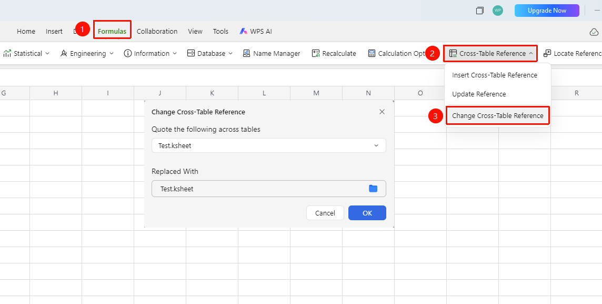
Task: Choose Insert Cross-Table Reference menu item
Action: 495,75
